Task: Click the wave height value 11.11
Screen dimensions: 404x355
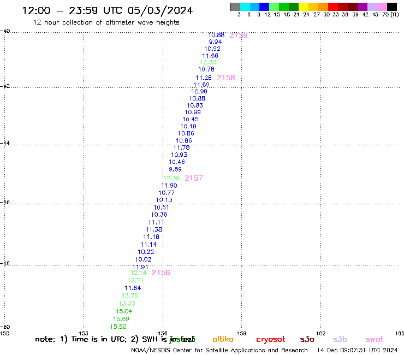Action: (156, 222)
